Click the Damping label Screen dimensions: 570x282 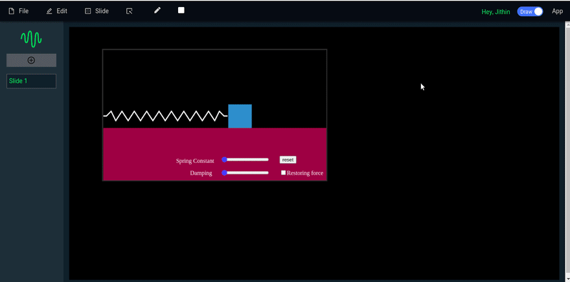point(201,173)
